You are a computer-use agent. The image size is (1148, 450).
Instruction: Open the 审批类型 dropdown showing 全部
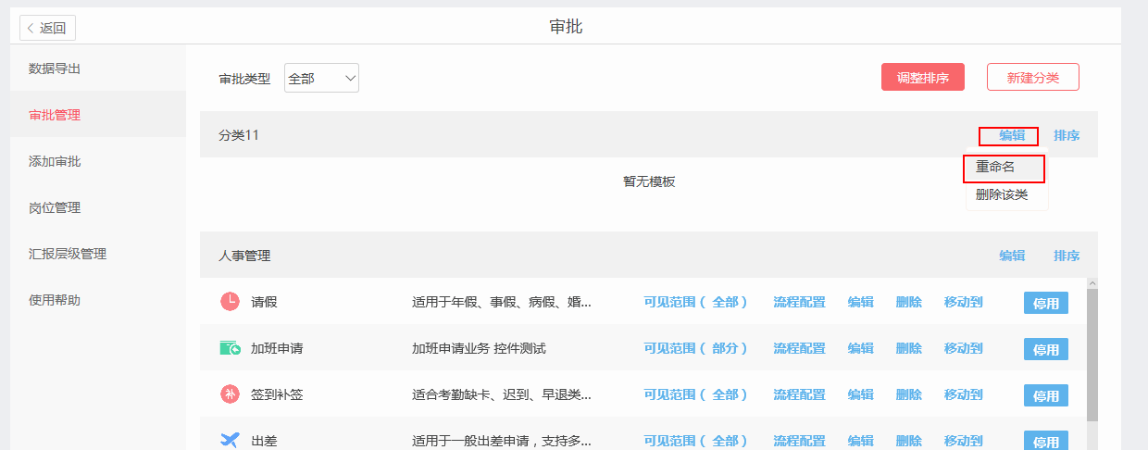coord(321,79)
